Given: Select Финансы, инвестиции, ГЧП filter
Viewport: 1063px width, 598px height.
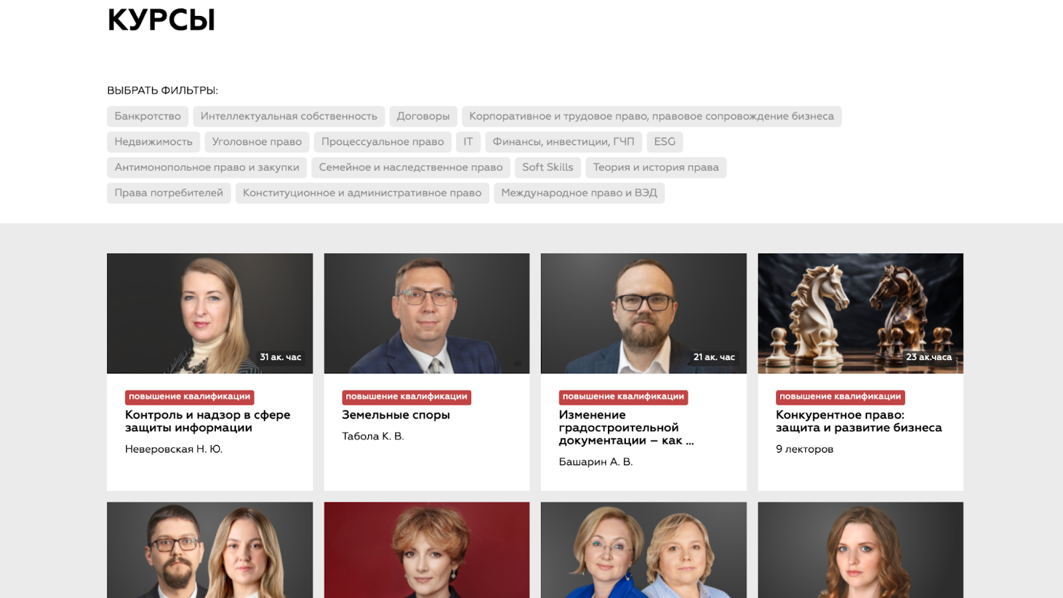Looking at the screenshot, I should (563, 142).
